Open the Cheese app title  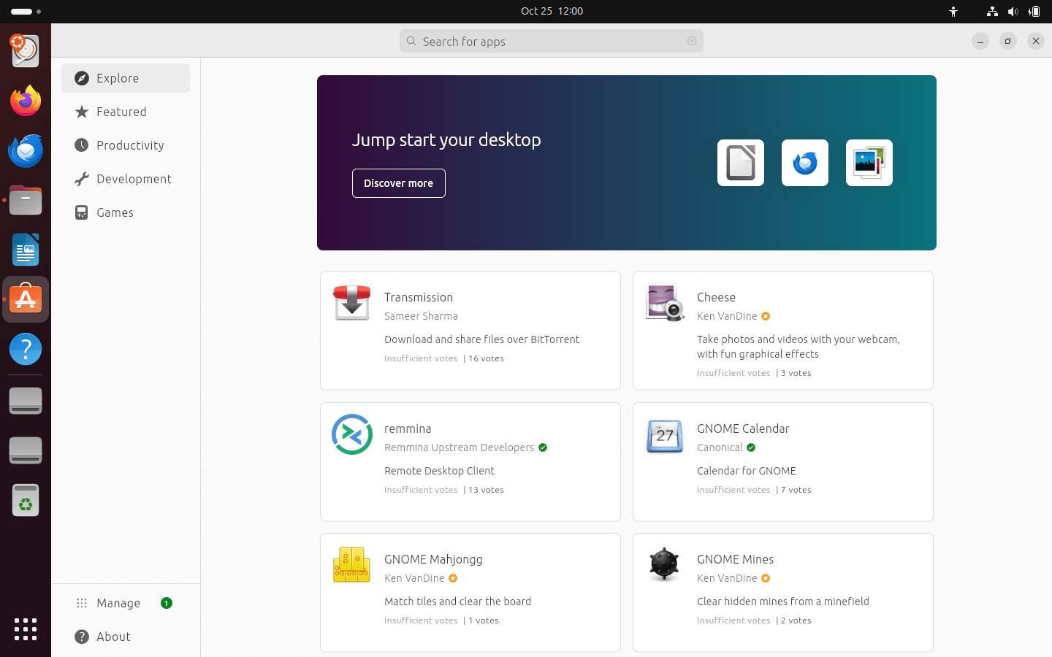716,297
